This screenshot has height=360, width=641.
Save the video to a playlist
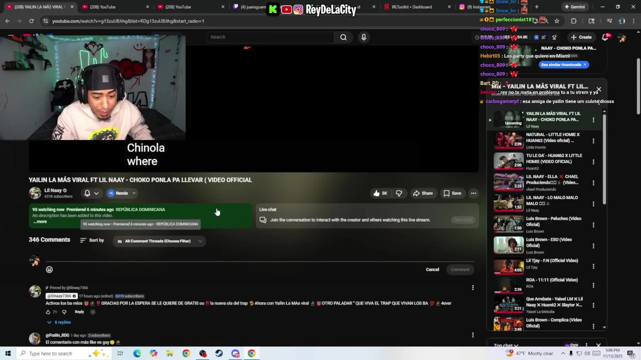452,193
